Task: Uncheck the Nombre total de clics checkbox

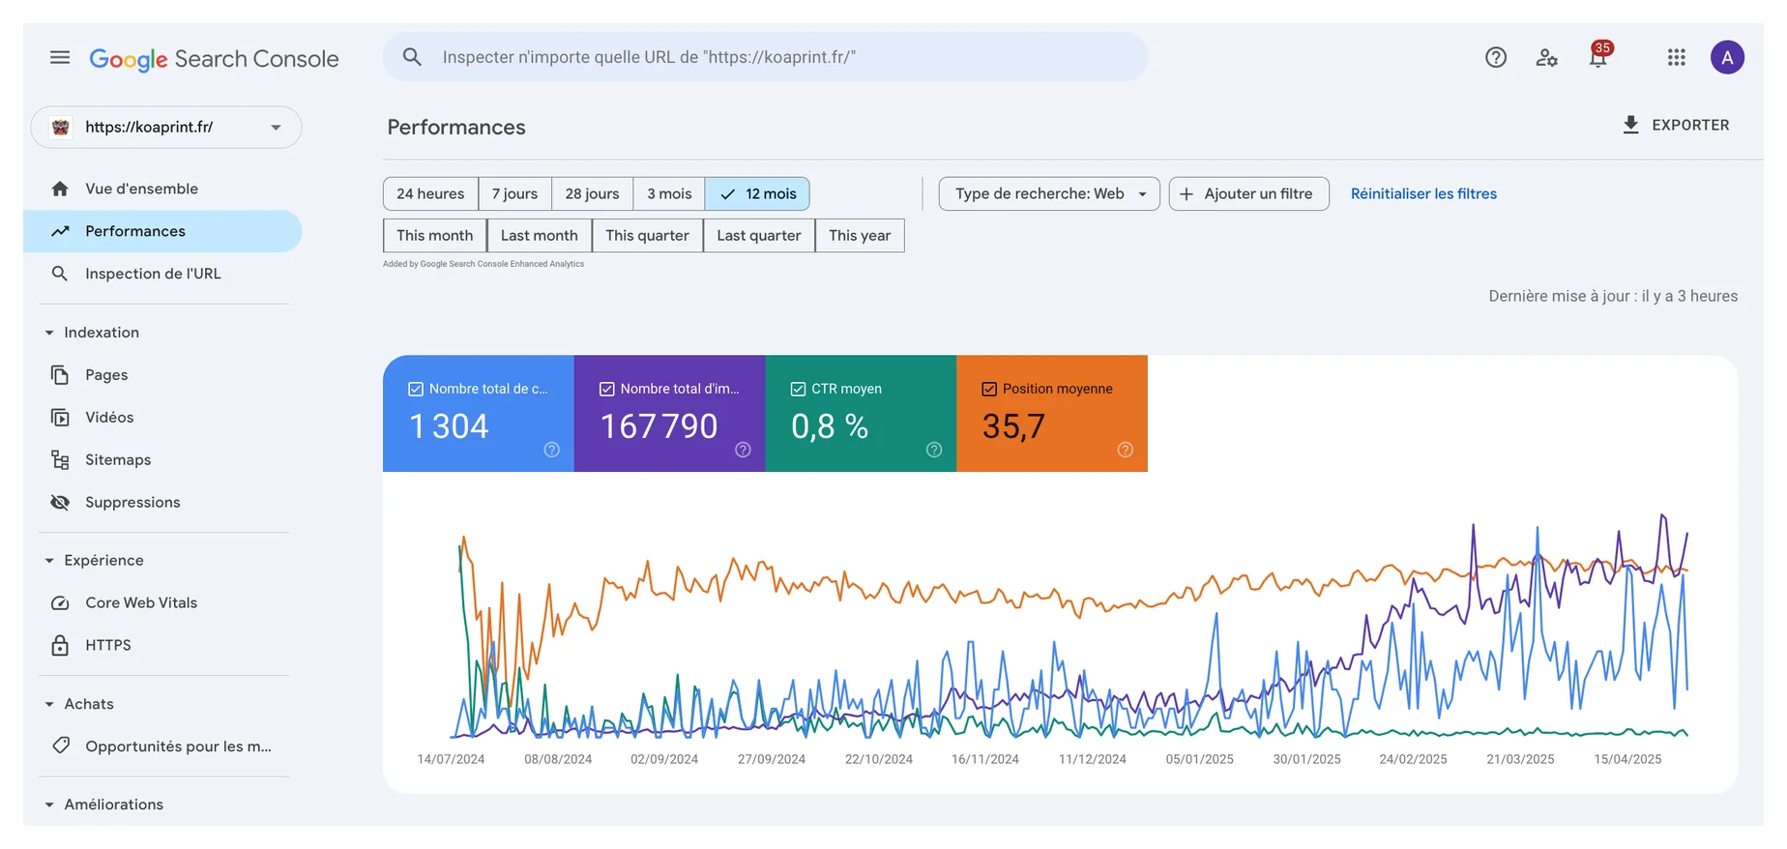Action: 416,389
